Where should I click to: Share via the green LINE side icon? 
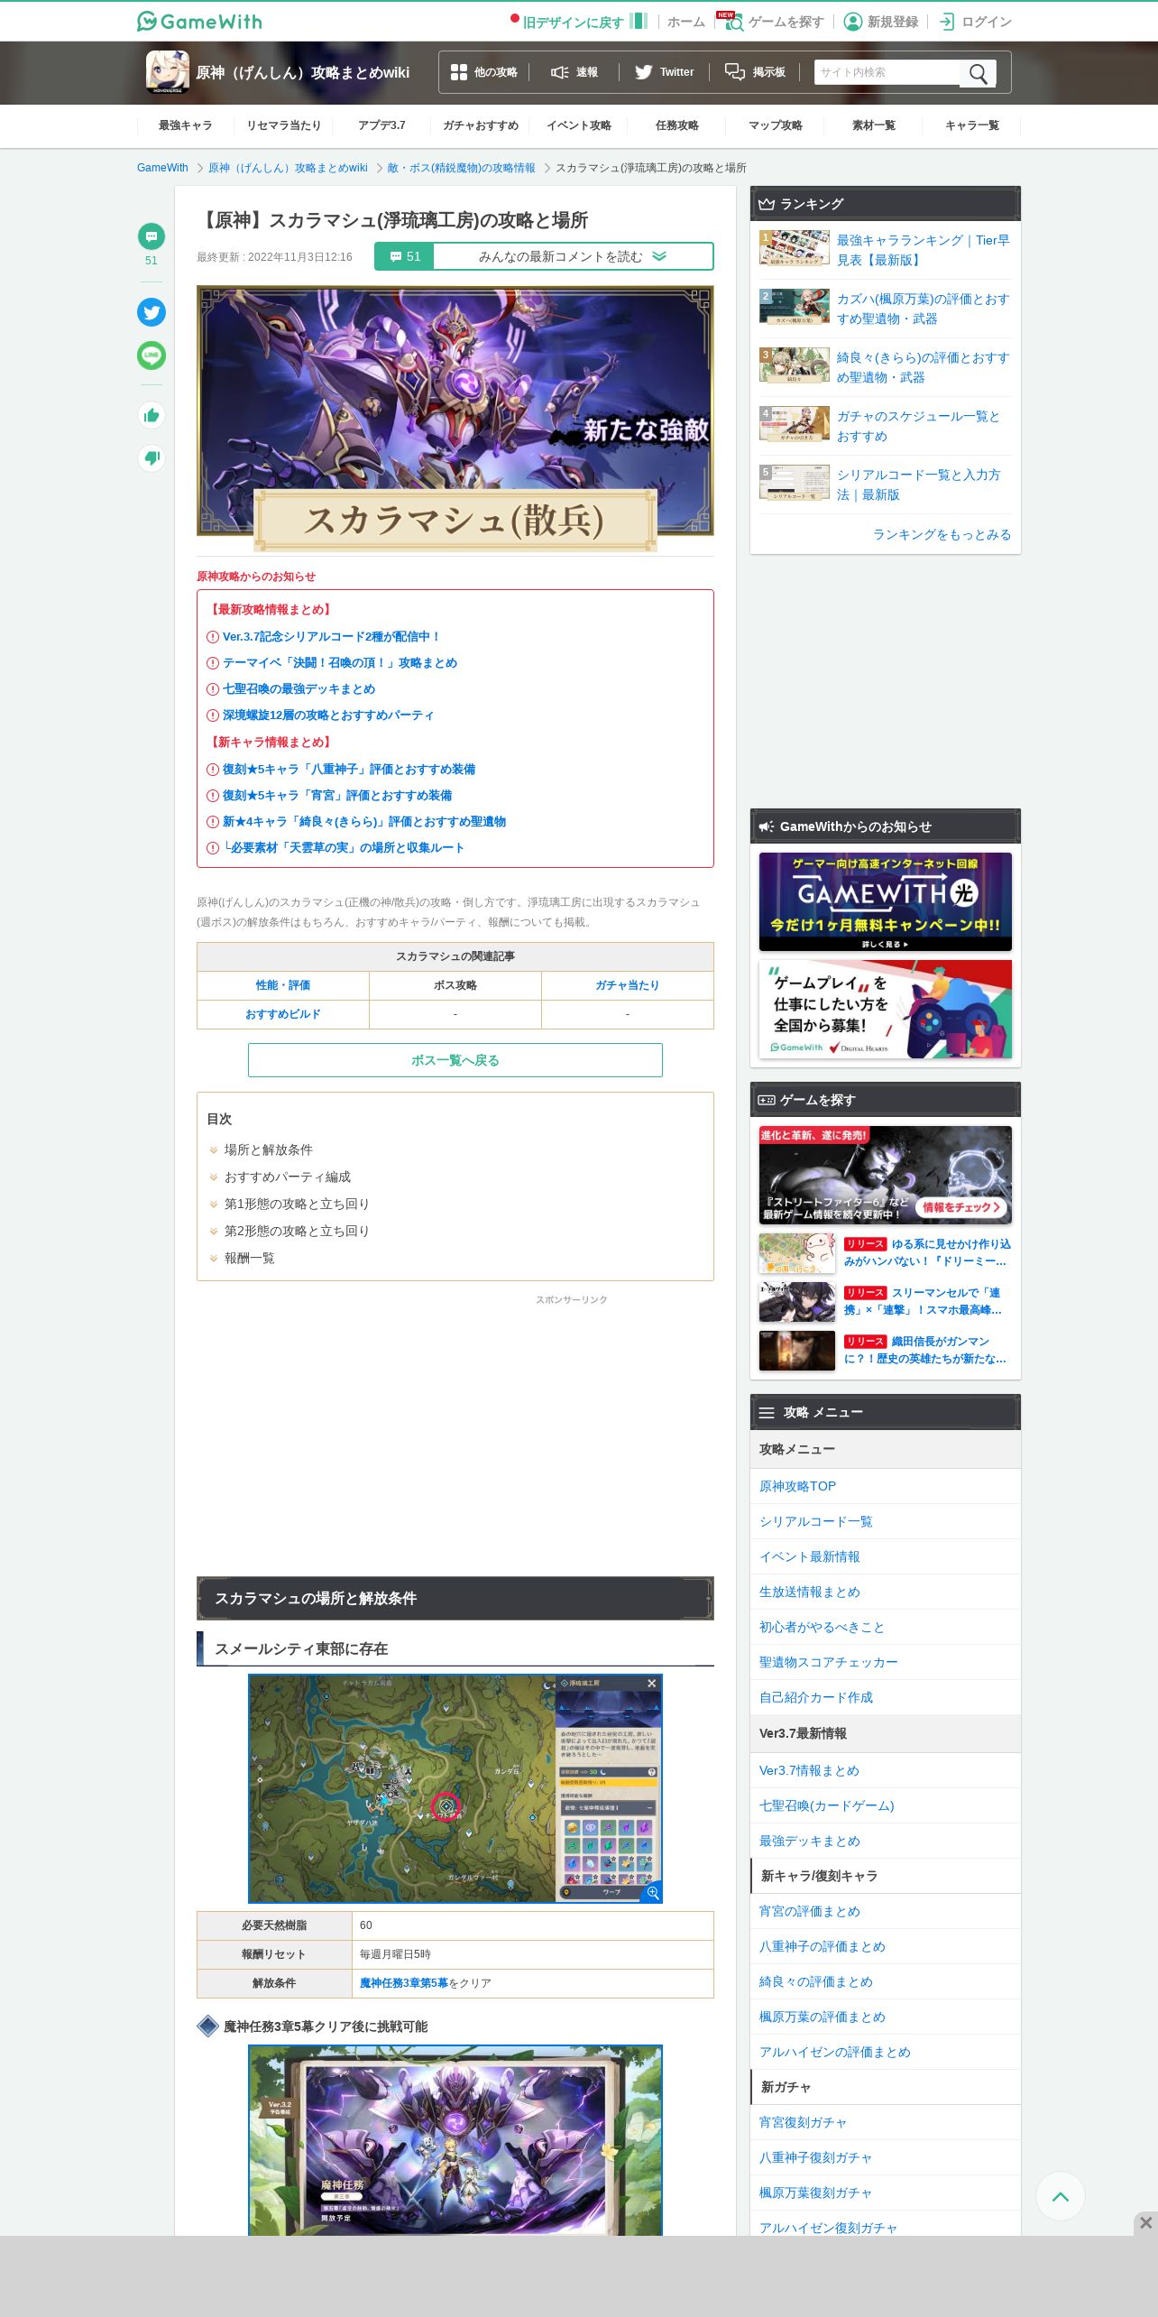[x=152, y=355]
